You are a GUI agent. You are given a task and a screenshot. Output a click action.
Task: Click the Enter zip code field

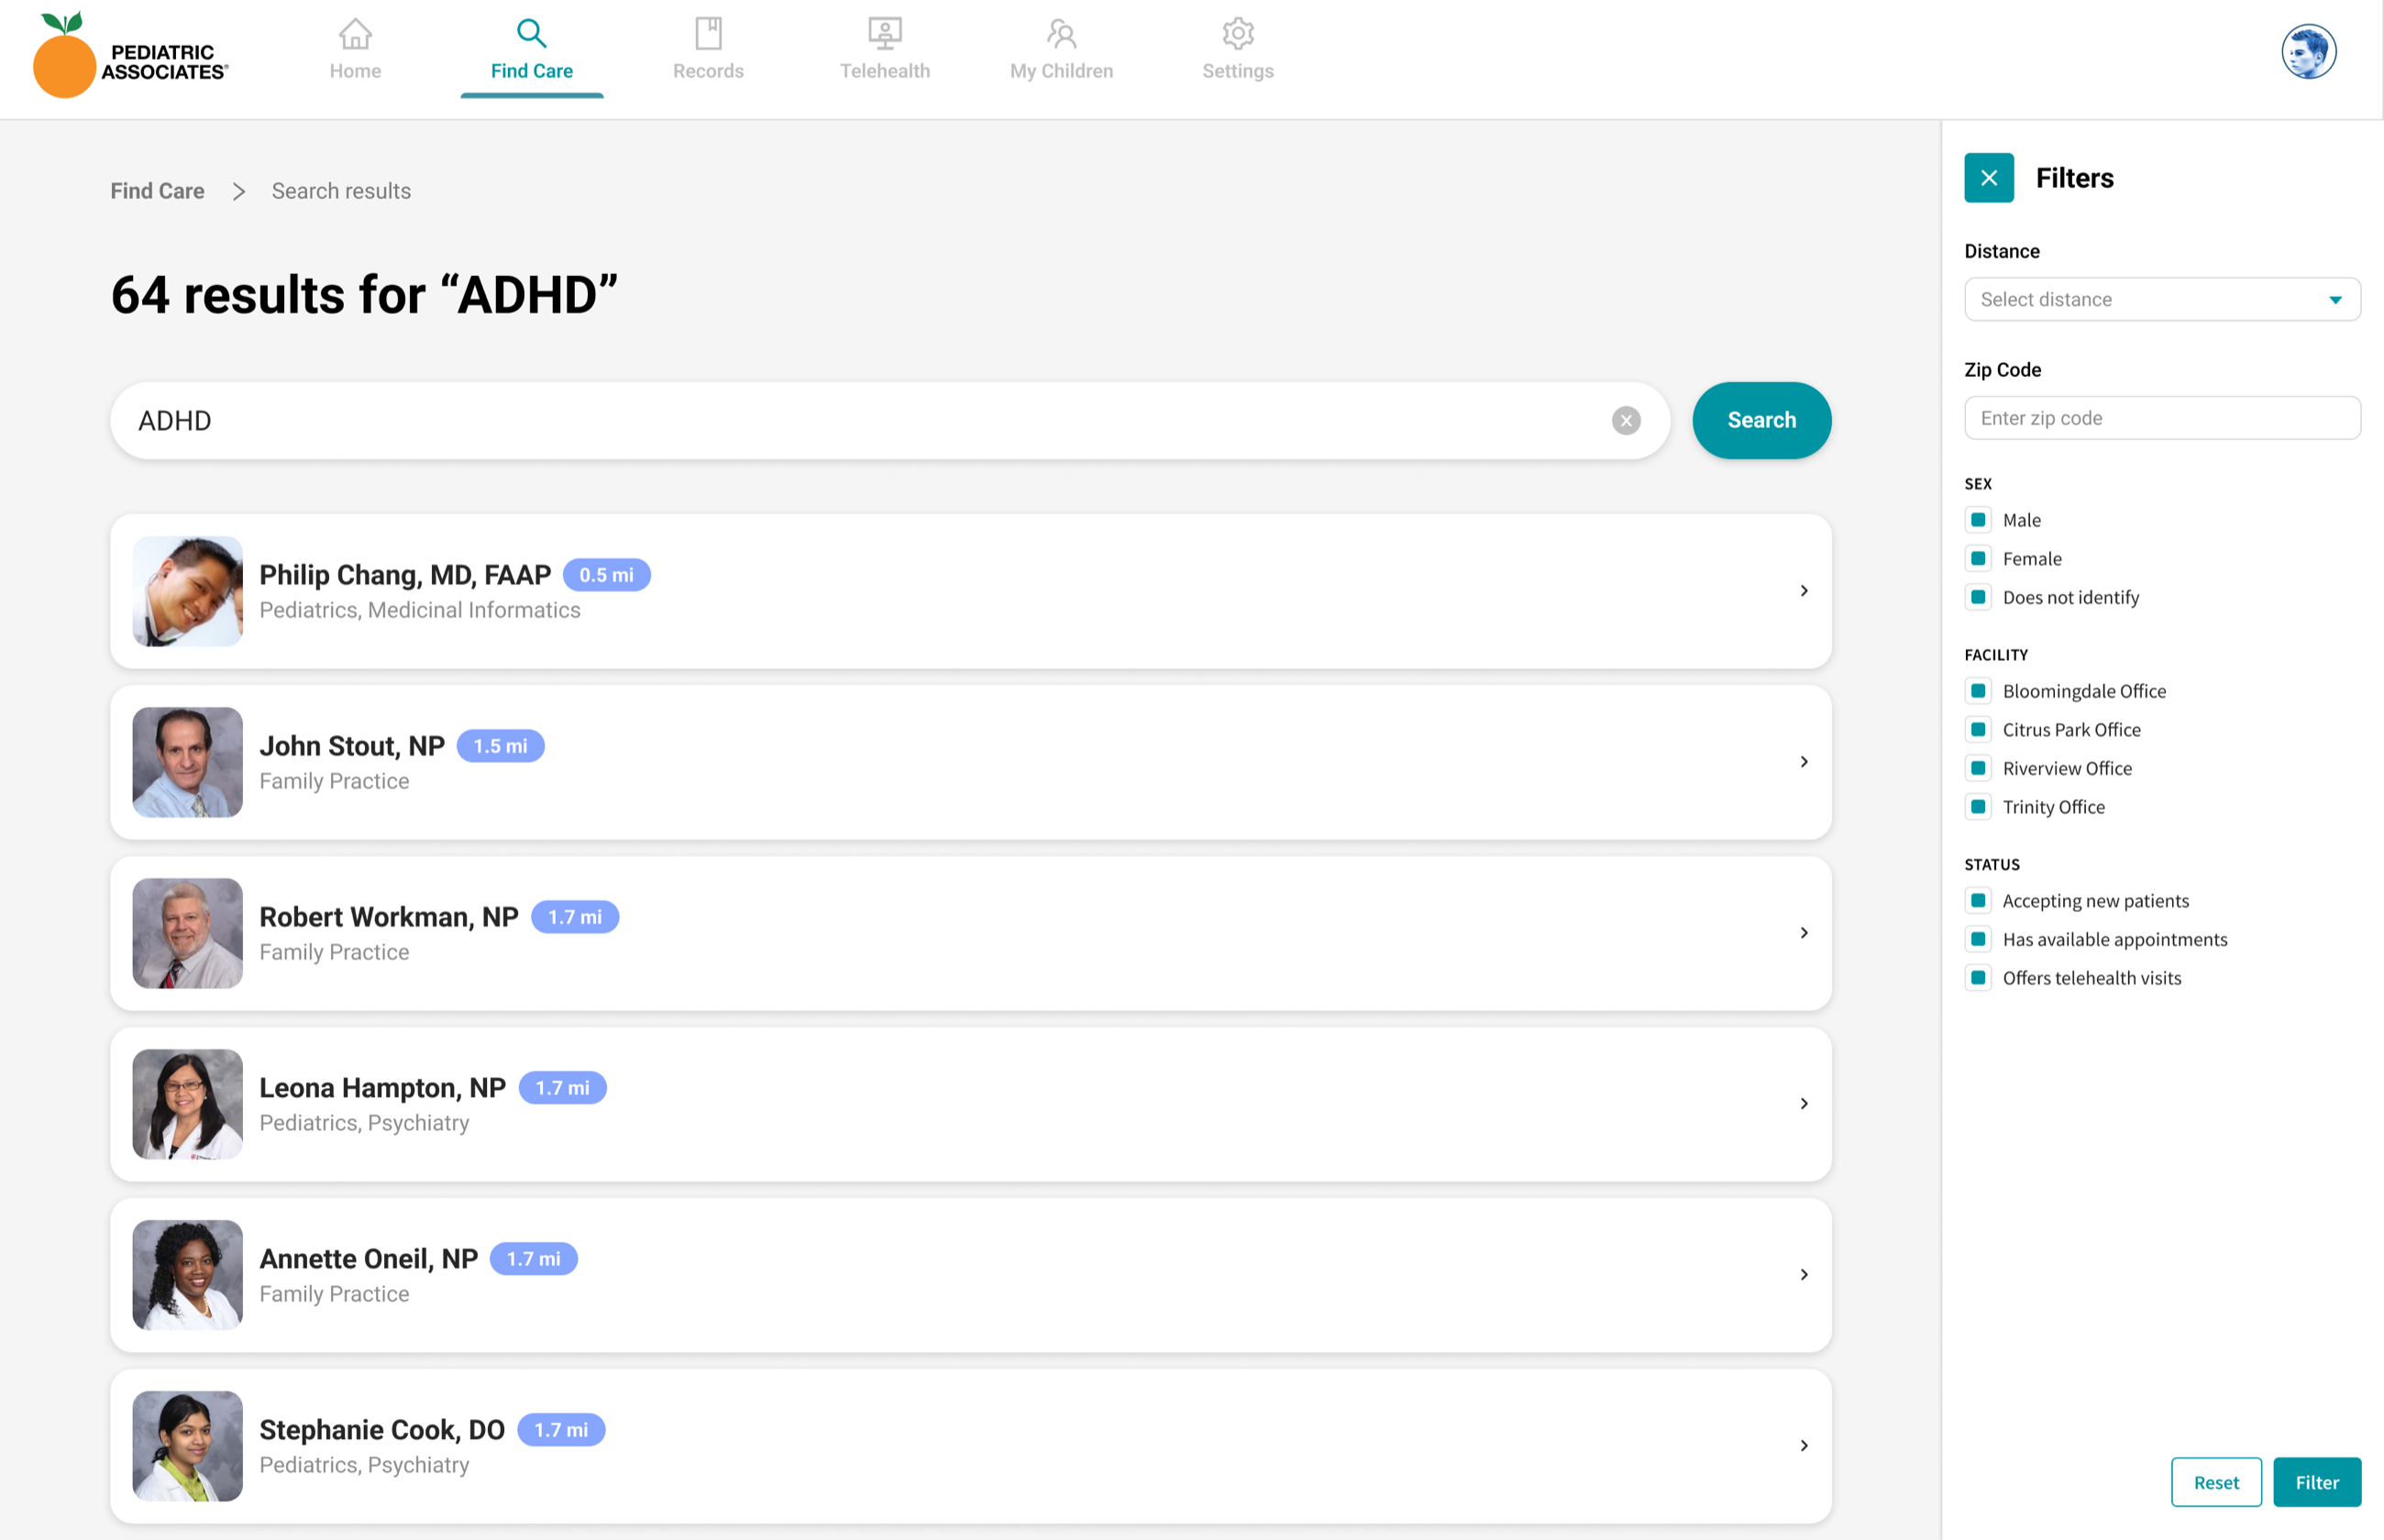tap(2161, 418)
